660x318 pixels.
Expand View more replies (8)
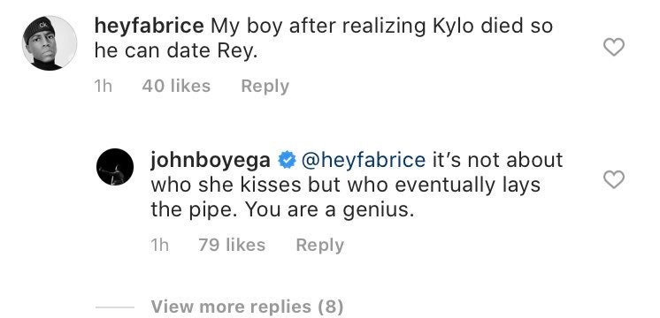[x=247, y=307]
